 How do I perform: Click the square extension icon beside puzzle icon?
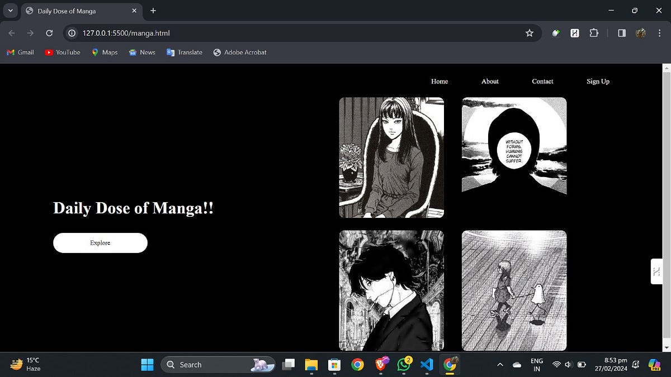tap(575, 33)
